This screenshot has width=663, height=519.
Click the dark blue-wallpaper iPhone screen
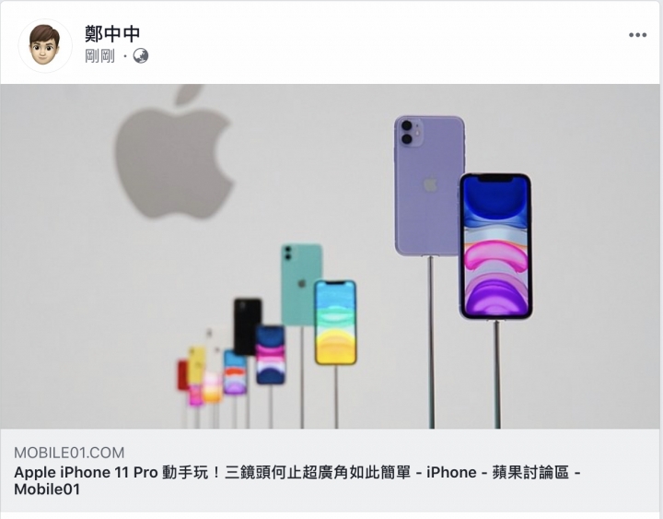270,355
